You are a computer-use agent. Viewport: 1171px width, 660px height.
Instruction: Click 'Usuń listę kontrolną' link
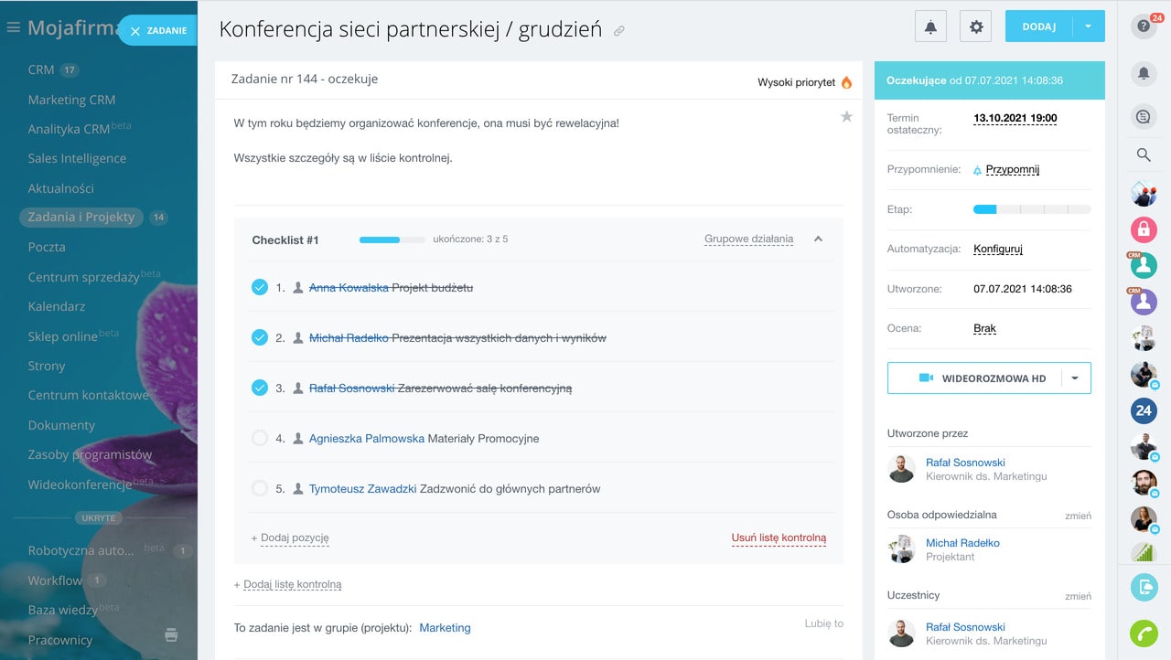(x=779, y=538)
